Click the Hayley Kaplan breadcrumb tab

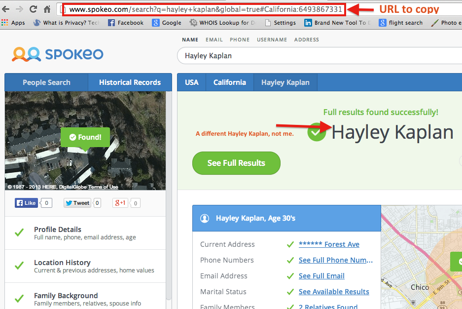coord(285,82)
